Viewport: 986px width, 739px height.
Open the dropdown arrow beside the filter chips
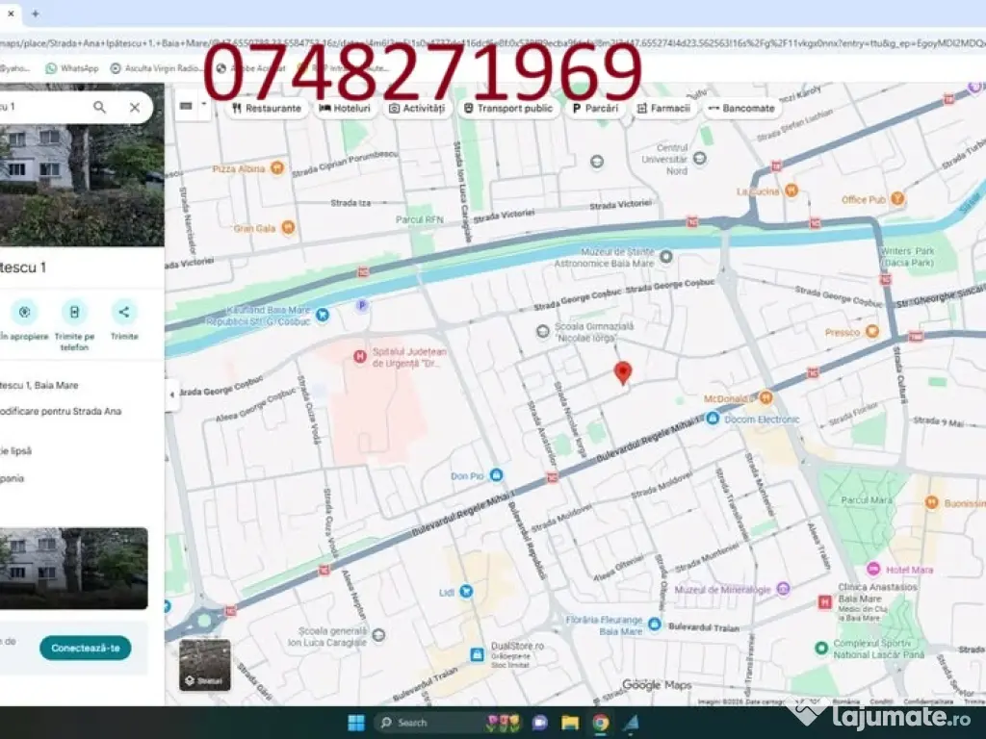tap(204, 106)
